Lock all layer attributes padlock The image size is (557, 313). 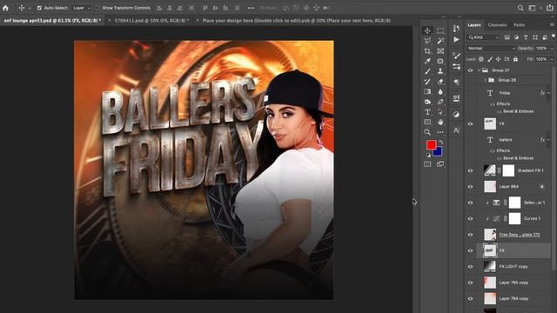tap(515, 59)
